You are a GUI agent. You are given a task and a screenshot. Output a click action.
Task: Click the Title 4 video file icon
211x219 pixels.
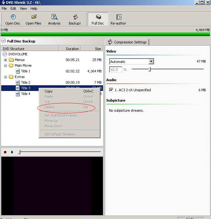18,94
